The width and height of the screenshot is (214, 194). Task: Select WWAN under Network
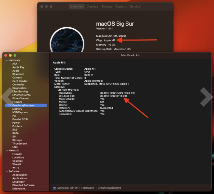pos(17,164)
